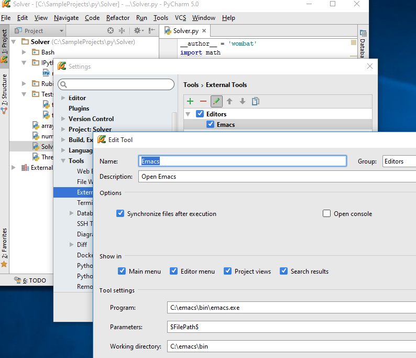416x358 pixels.
Task: Click the Name field containing Emacs
Action: click(243, 161)
